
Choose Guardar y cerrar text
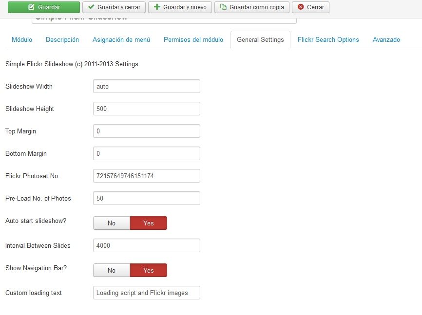pos(119,7)
